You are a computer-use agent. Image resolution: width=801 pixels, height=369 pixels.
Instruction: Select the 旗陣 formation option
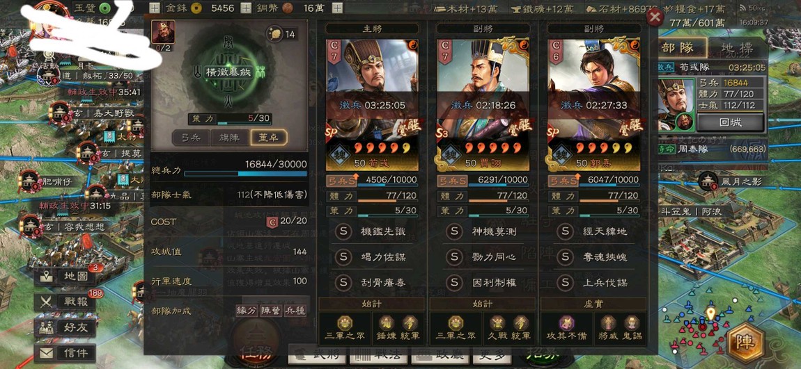click(230, 137)
